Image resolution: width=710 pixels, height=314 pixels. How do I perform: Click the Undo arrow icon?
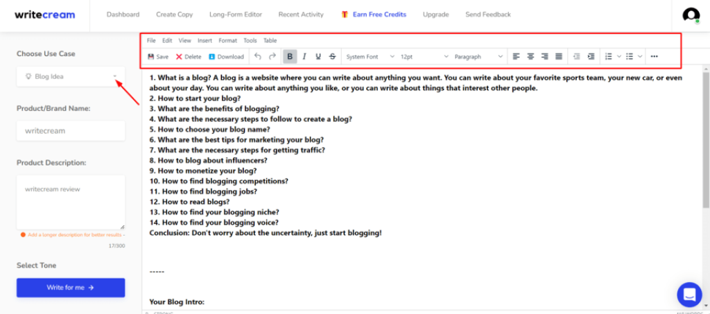[x=258, y=57]
